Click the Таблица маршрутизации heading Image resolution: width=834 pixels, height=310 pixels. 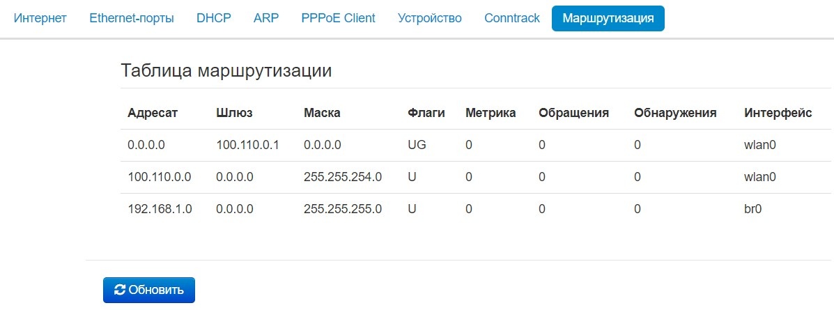[x=226, y=71]
